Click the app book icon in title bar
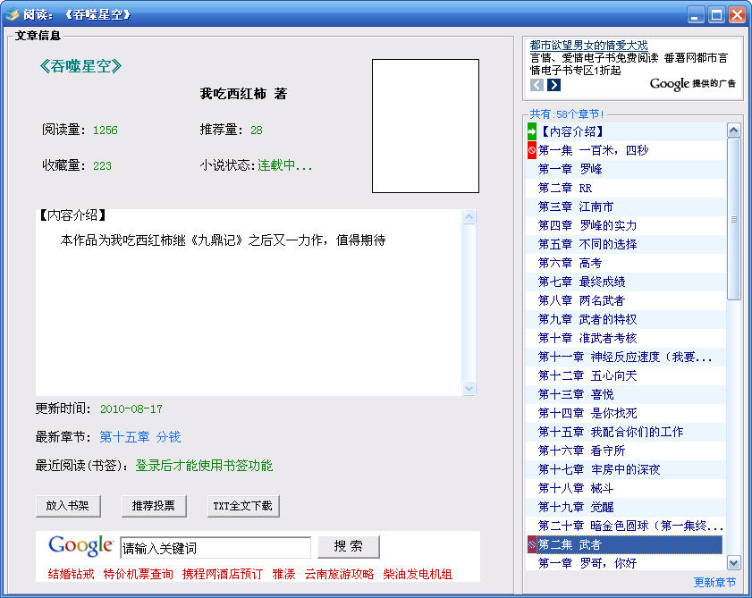752x598 pixels. 12,14
